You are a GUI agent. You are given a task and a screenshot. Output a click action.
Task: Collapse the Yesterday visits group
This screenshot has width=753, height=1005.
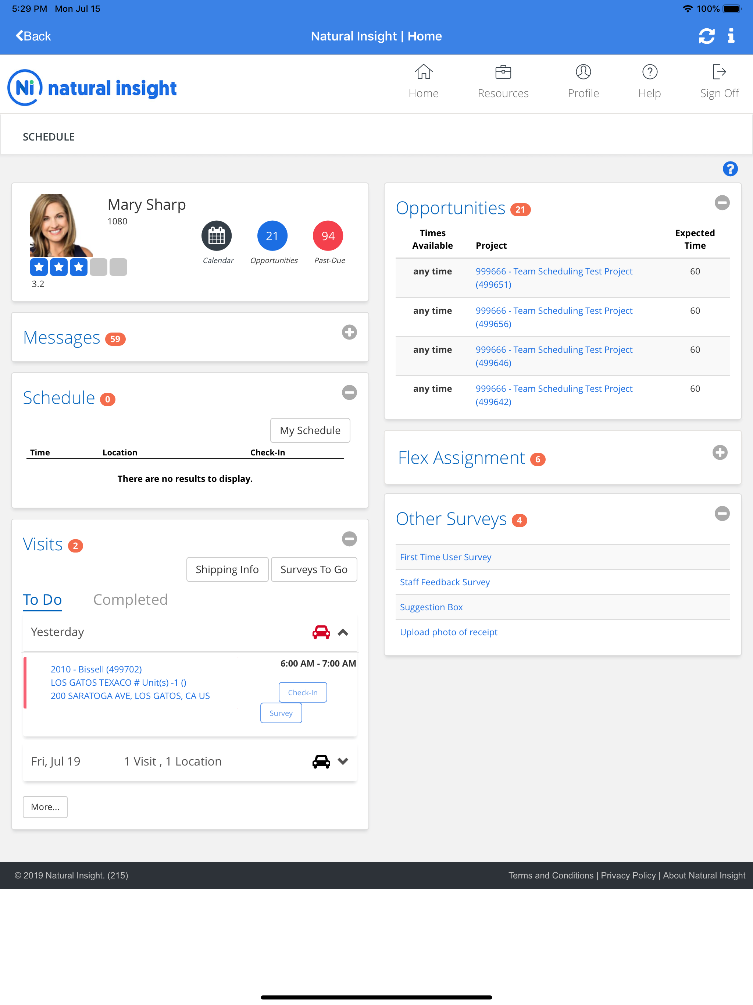[343, 632]
